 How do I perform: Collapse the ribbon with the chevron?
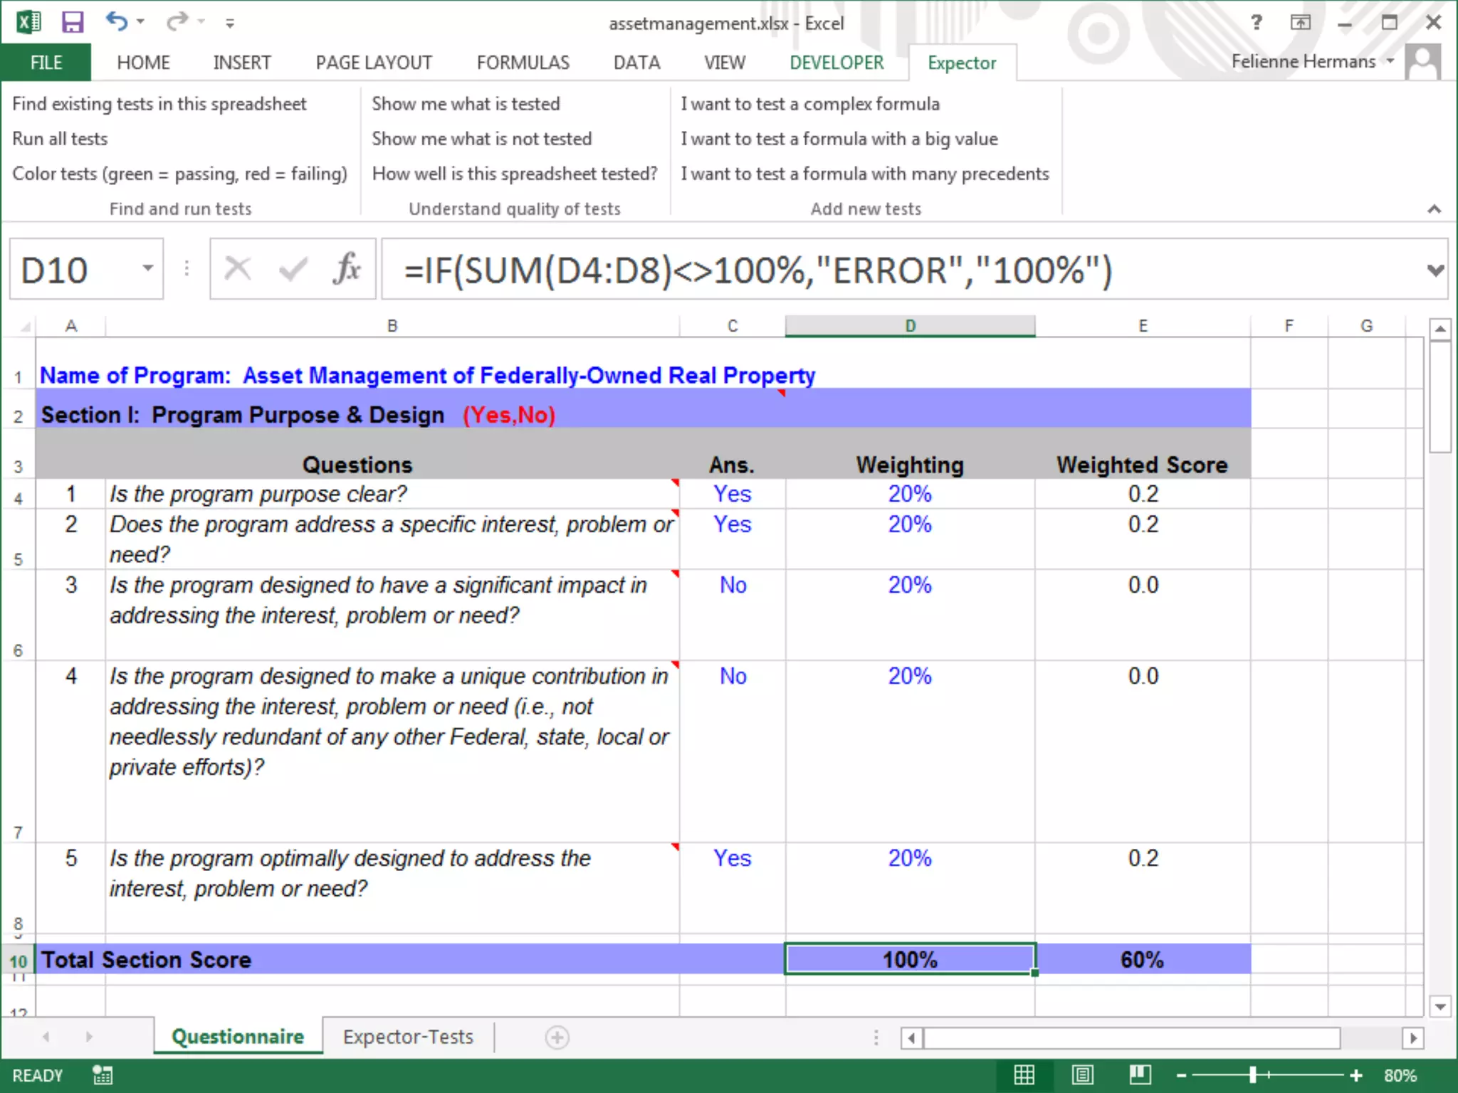1434,209
